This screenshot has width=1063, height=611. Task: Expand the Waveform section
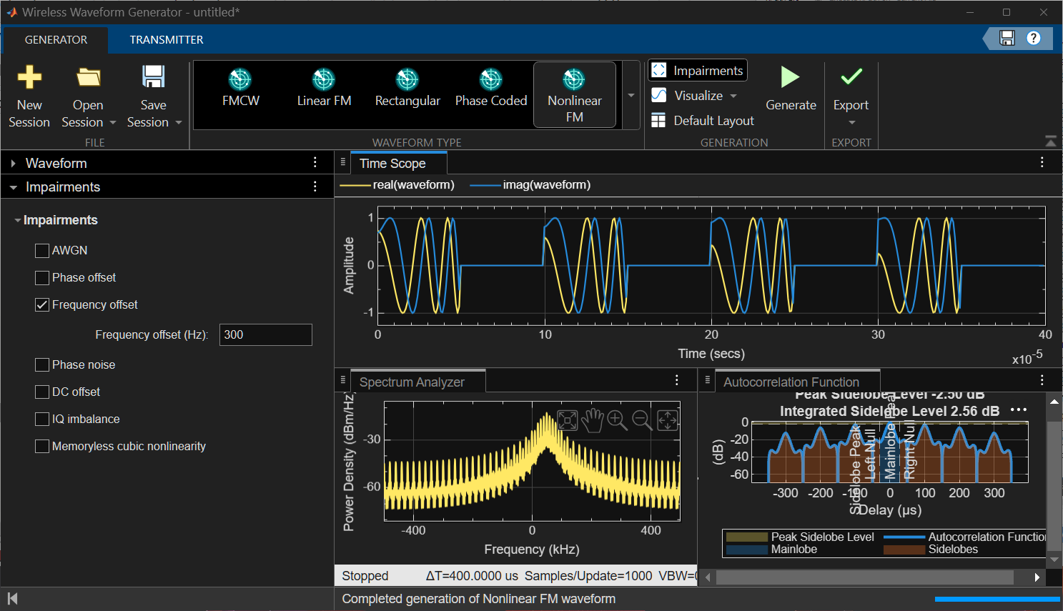point(13,162)
